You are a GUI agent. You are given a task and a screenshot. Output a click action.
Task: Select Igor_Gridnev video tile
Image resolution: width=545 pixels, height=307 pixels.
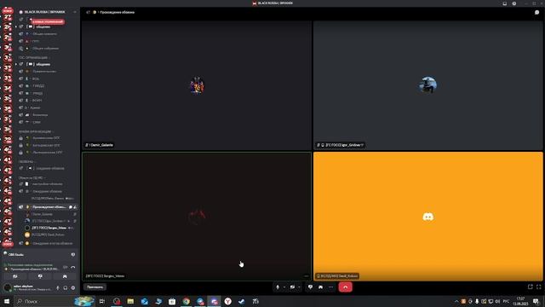[427, 85]
